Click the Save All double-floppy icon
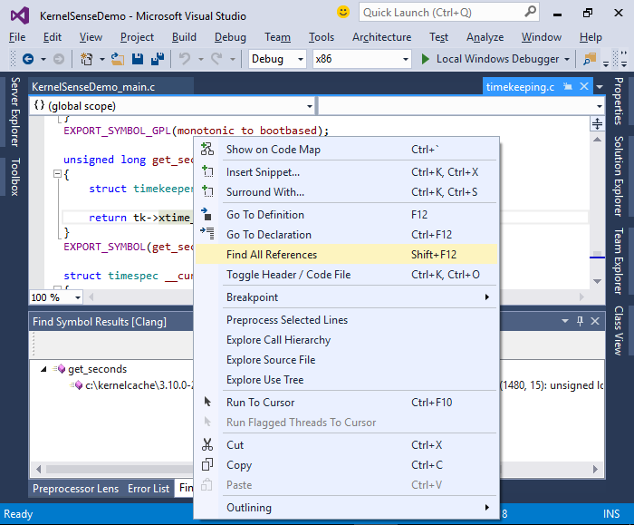 click(158, 59)
